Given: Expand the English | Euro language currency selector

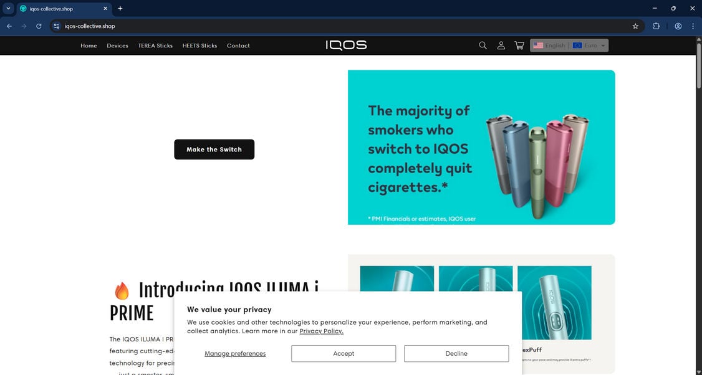Looking at the screenshot, I should [x=569, y=45].
